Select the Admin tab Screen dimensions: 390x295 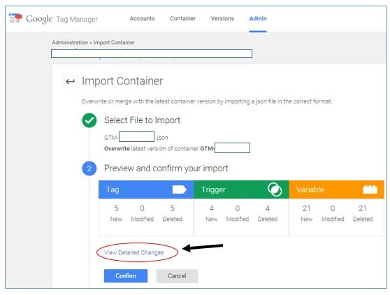pos(258,18)
